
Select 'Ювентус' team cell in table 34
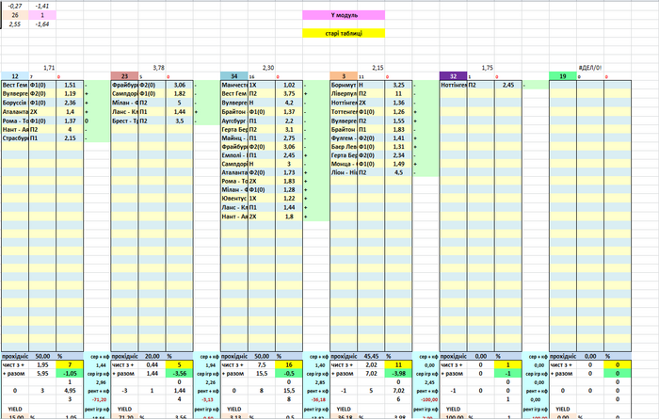click(x=234, y=199)
